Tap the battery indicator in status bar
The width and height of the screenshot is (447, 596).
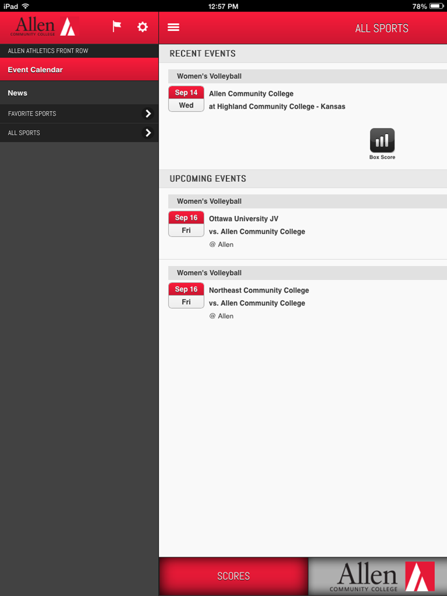(437, 6)
